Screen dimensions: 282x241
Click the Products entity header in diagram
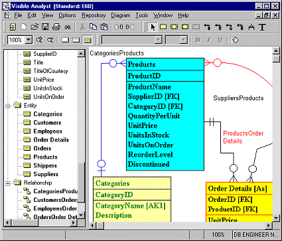point(165,64)
